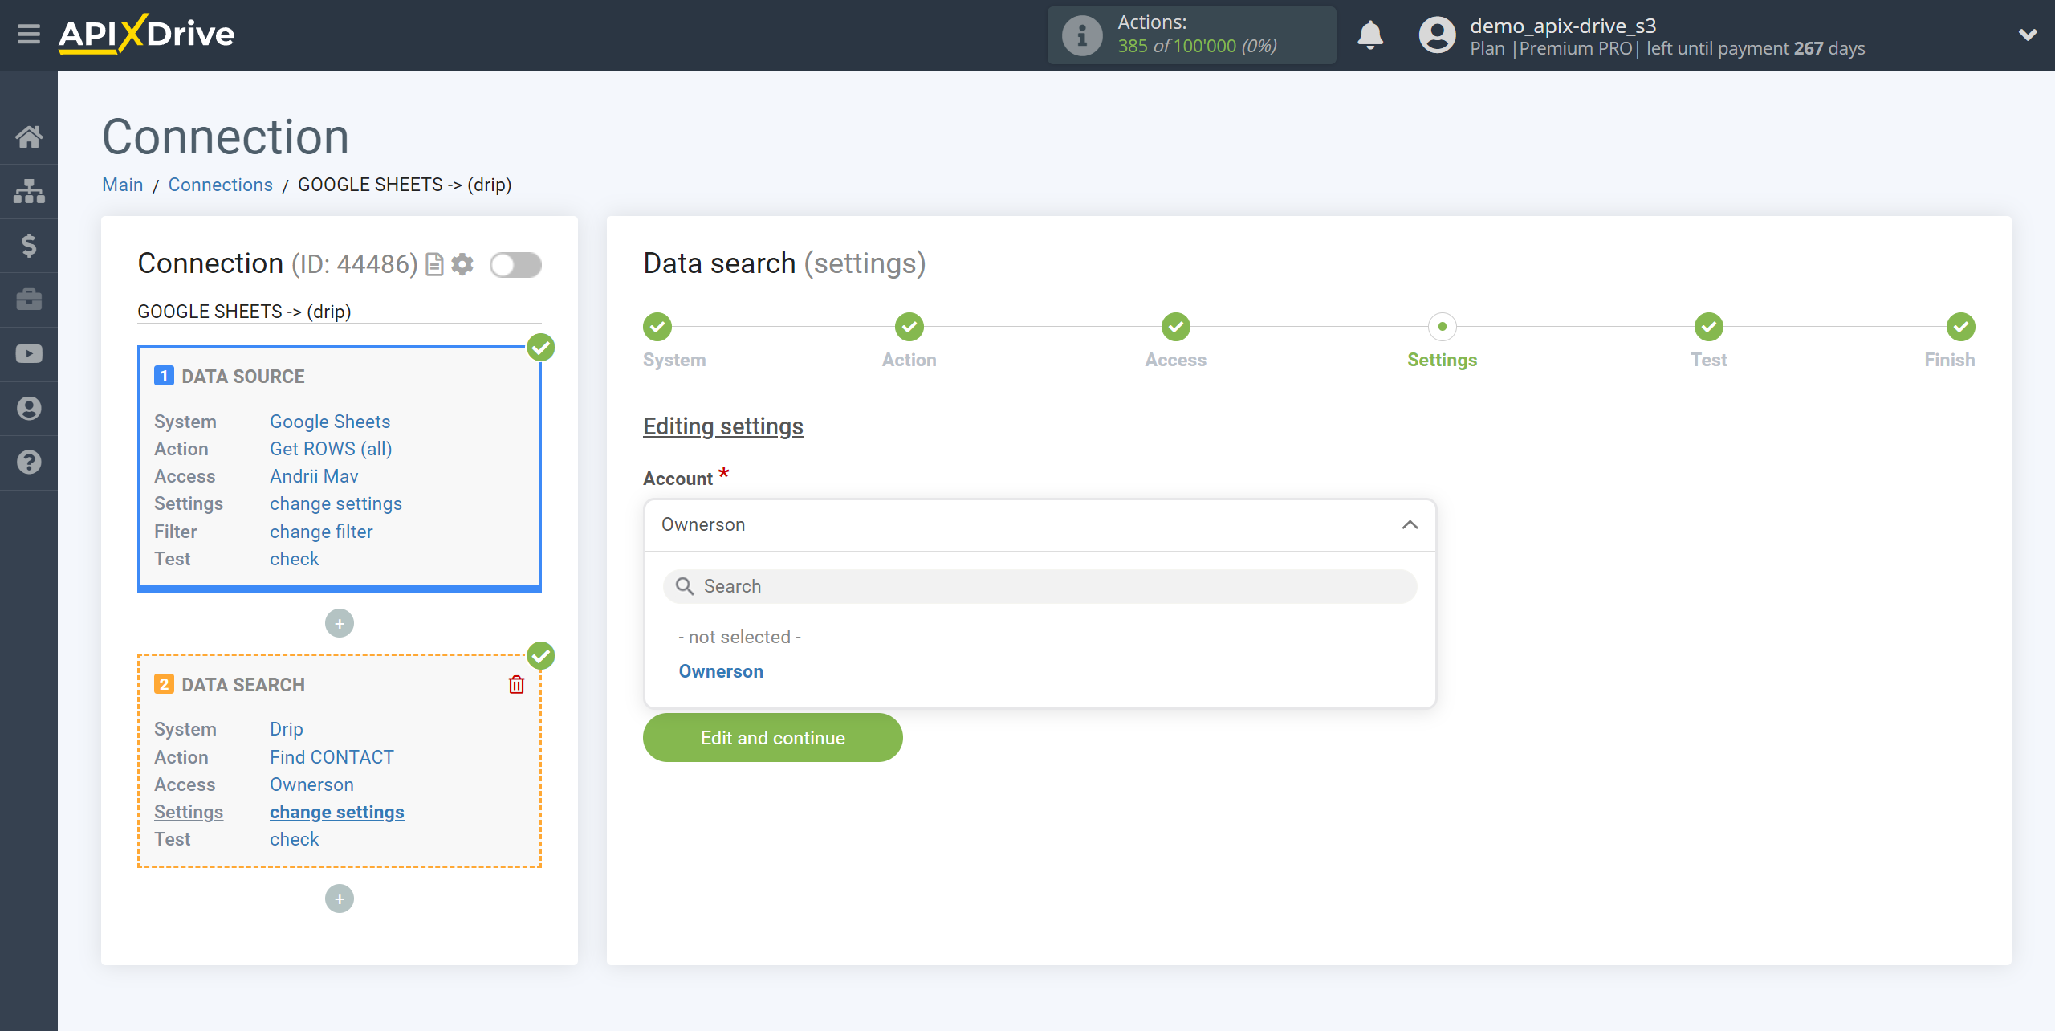Delete the Data Search block
The image size is (2055, 1031).
coord(516,684)
